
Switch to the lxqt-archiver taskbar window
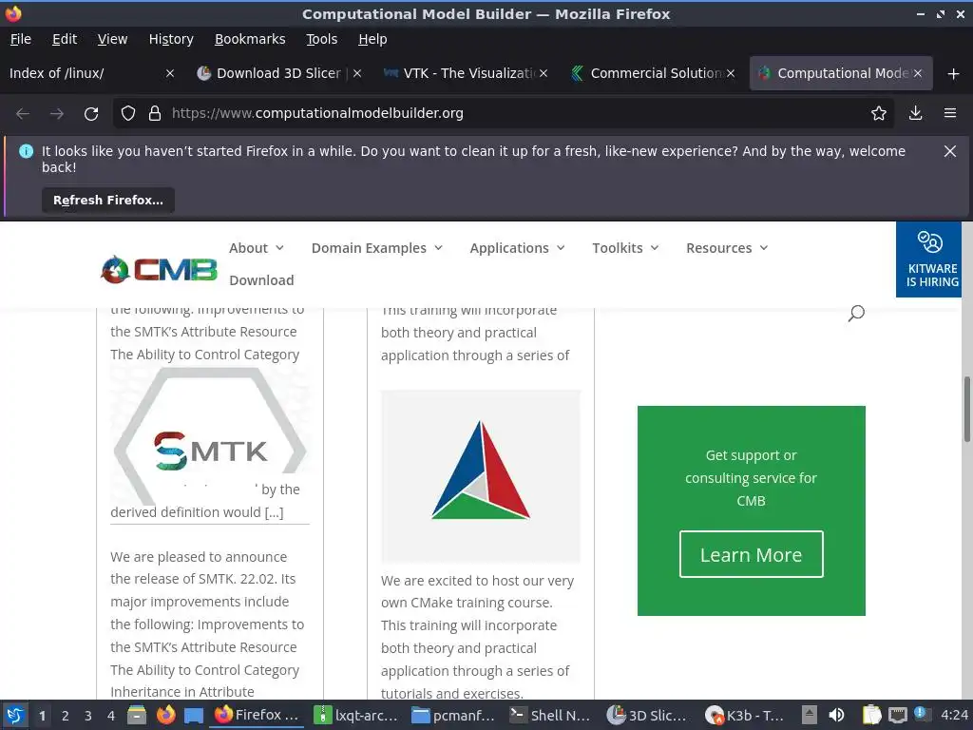(x=355, y=715)
